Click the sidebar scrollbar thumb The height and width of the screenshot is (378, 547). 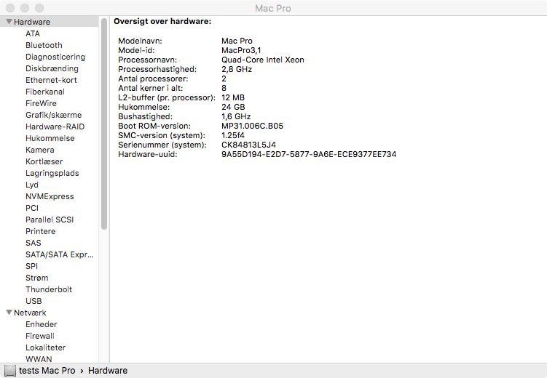click(x=104, y=124)
